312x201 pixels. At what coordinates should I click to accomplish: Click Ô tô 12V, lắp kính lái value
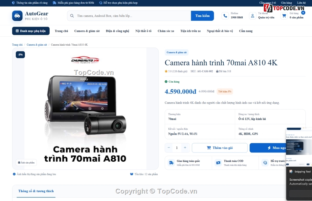[252, 119]
